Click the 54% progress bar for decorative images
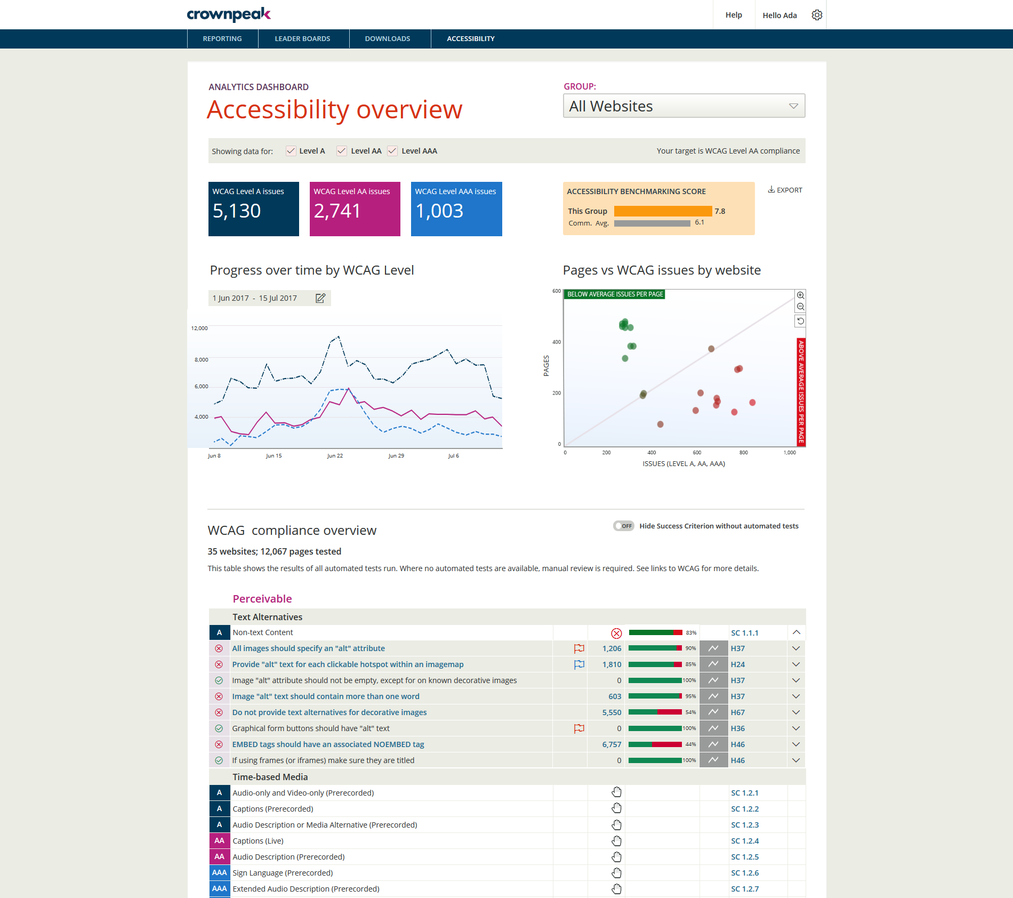This screenshot has height=898, width=1013. coord(655,712)
